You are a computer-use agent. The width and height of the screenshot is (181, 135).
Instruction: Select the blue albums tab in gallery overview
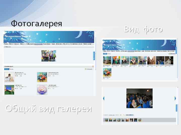7,69
